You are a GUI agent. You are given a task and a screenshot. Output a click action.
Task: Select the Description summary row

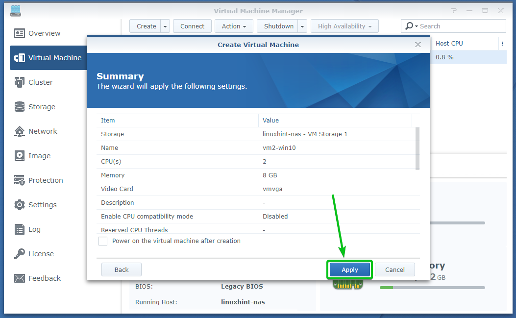point(258,203)
